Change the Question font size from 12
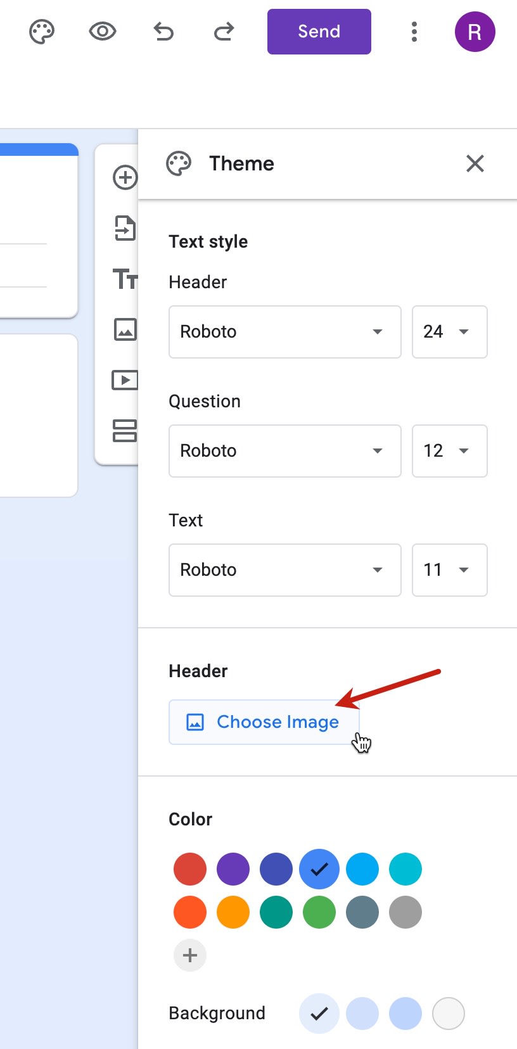This screenshot has height=1049, width=517. point(449,451)
